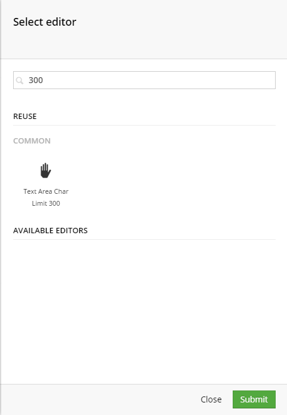287x415 pixels.
Task: Click the COMMON group label
Action: click(x=32, y=141)
